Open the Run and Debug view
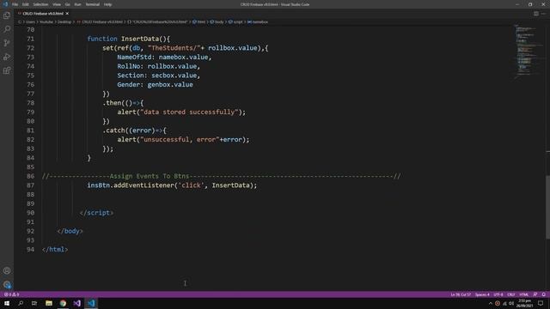The image size is (550, 309). click(x=7, y=57)
